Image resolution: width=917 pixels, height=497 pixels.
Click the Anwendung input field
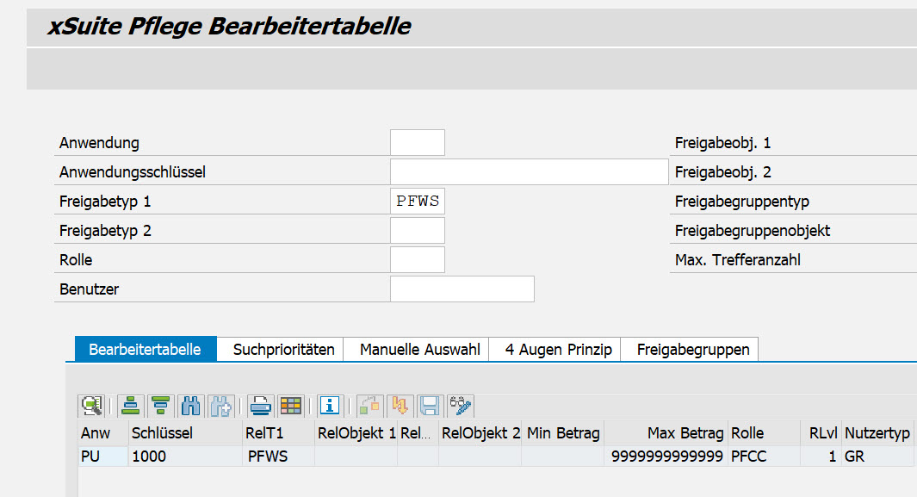tap(417, 143)
